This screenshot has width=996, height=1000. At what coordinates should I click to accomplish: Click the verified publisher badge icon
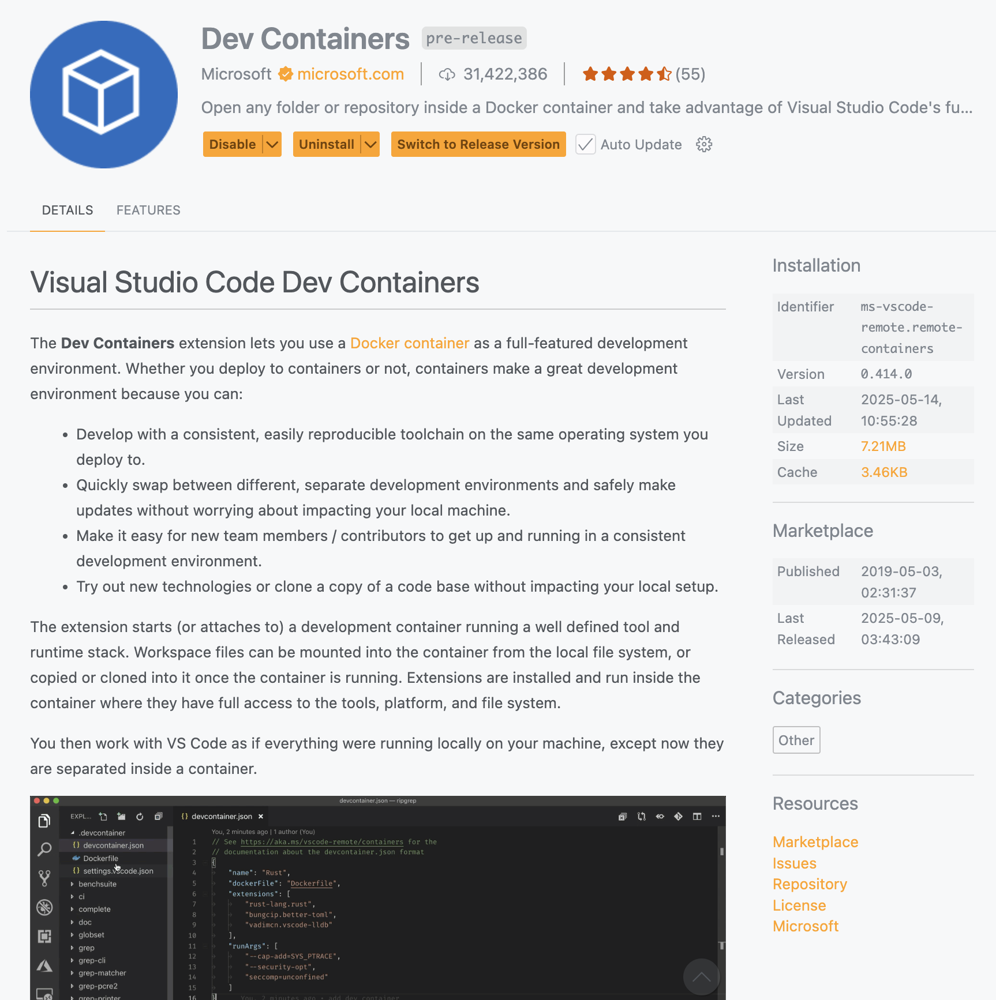[x=285, y=74]
